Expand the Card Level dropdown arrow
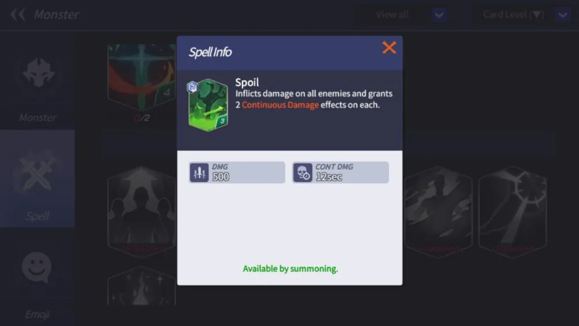 [x=563, y=15]
